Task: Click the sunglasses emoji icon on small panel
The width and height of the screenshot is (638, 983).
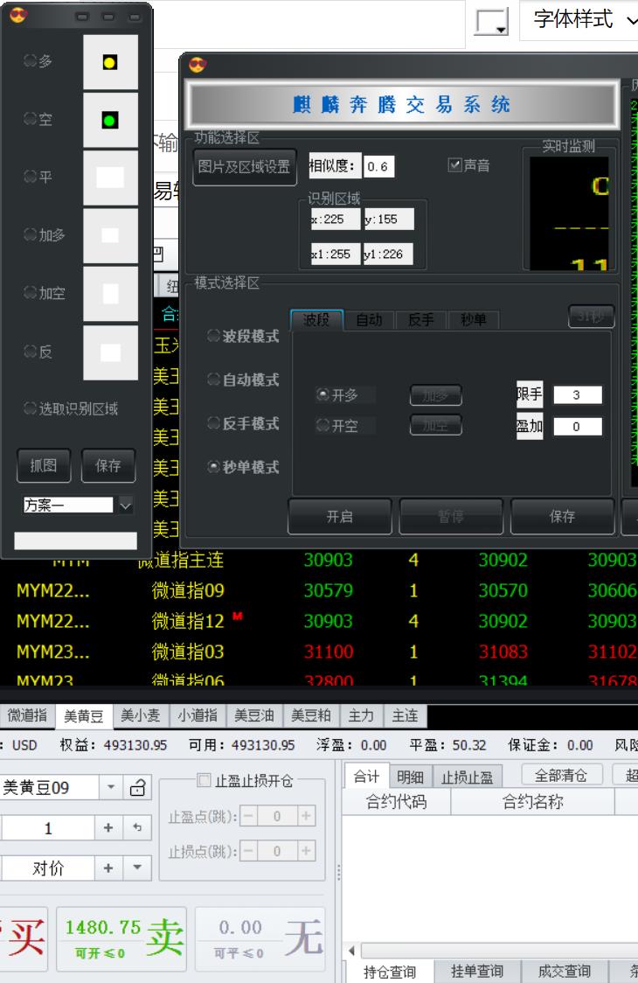Action: click(x=17, y=15)
